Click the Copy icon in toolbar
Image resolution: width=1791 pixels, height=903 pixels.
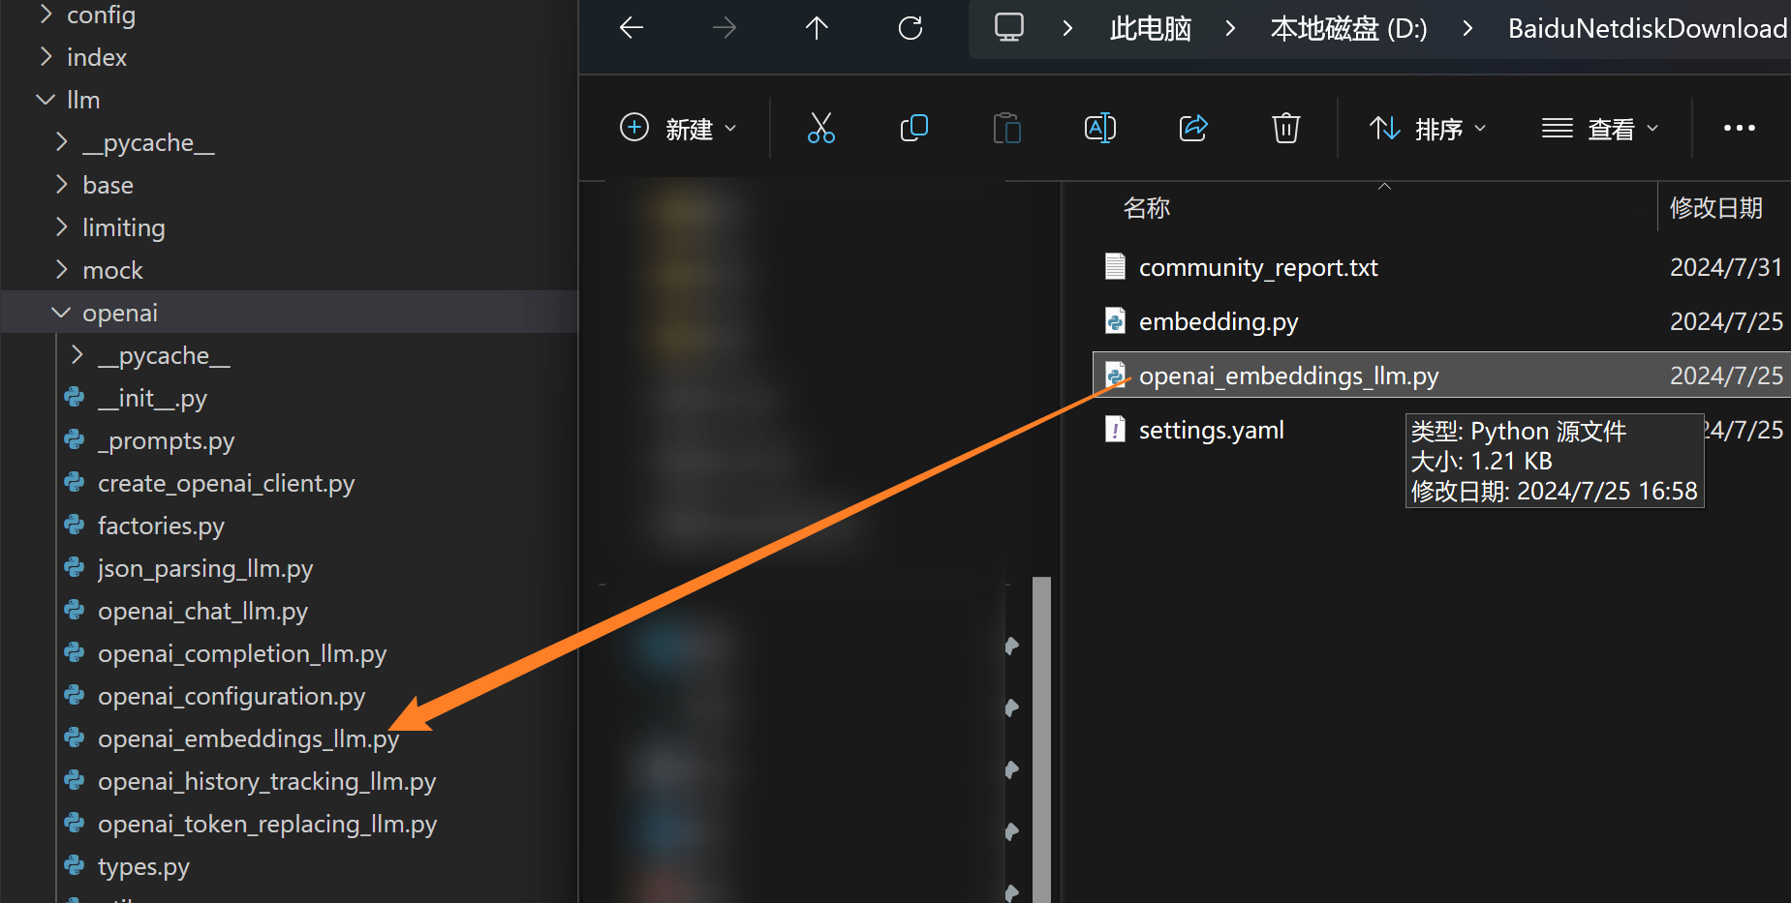913,128
